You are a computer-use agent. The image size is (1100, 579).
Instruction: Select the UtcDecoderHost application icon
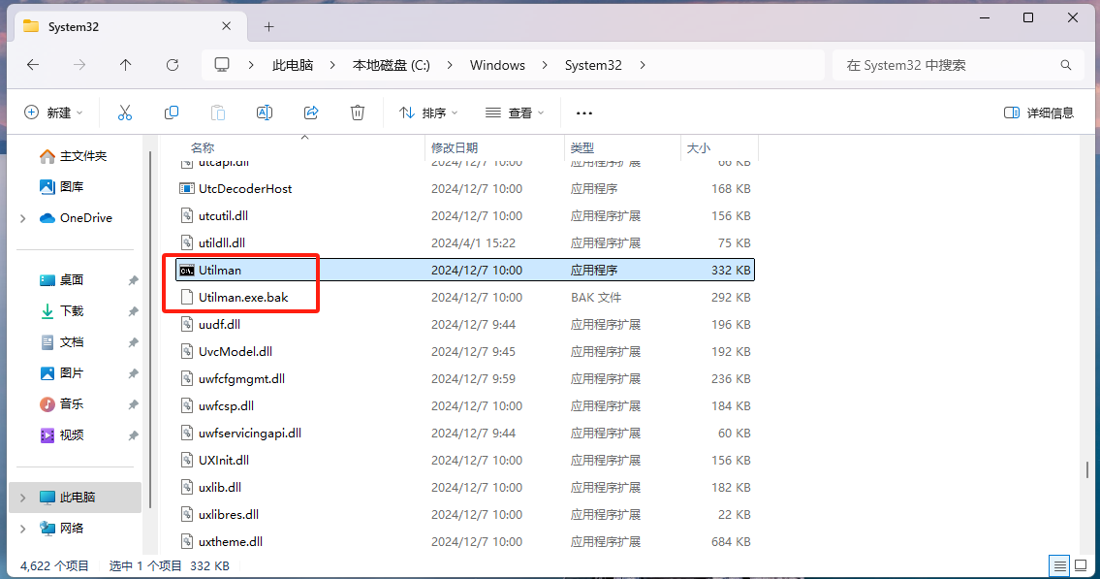coord(187,189)
